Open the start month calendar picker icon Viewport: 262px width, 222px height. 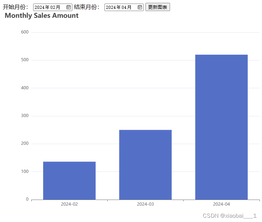(68, 7)
